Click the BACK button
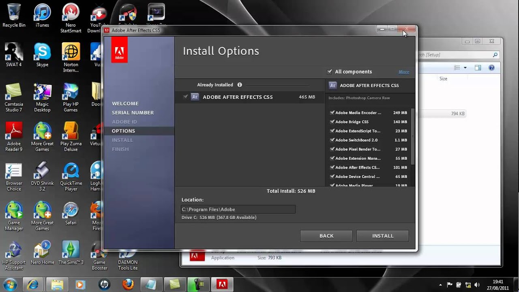Screen dimensions: 519x292 [x=326, y=236]
